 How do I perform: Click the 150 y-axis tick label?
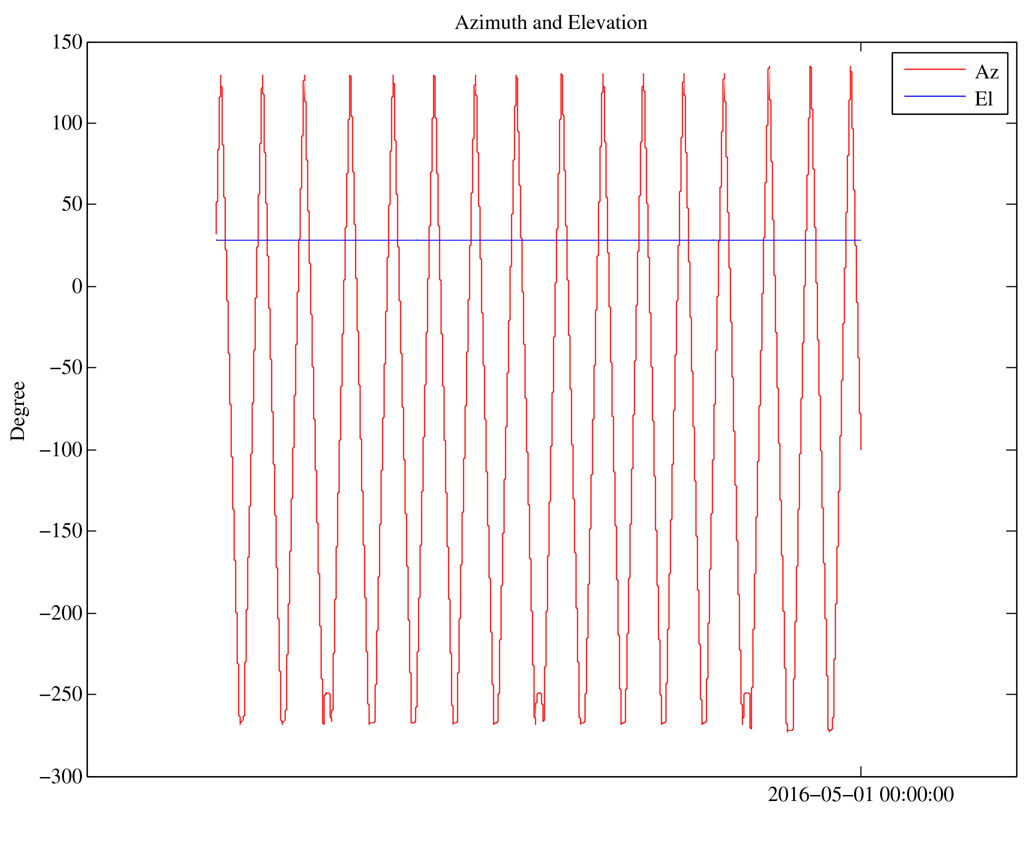pos(67,42)
